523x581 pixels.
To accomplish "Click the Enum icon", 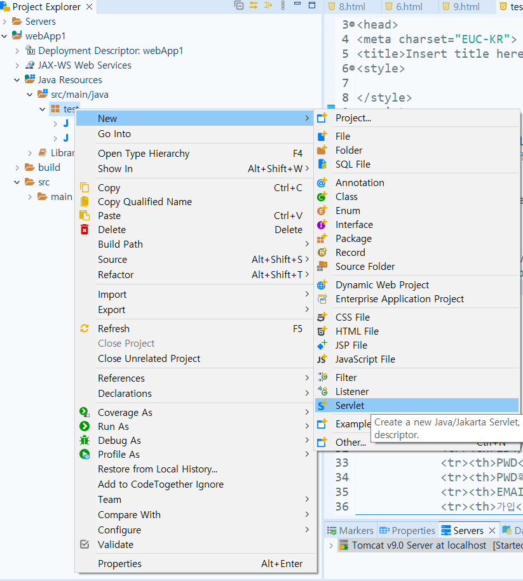I will 322,210.
